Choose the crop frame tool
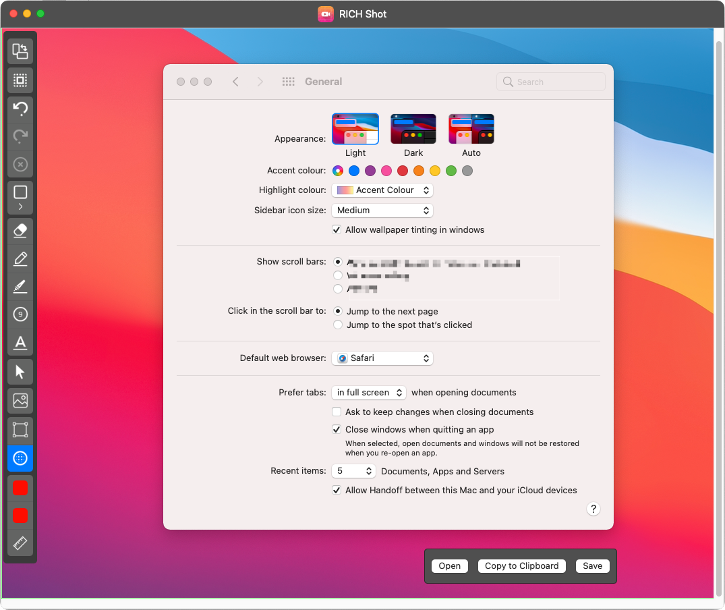The width and height of the screenshot is (725, 610). point(20,430)
